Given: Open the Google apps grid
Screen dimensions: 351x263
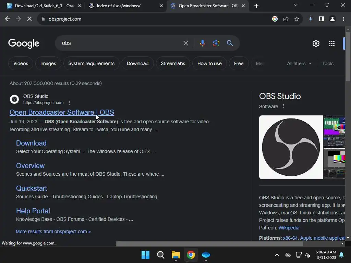Looking at the screenshot, I should click(x=332, y=43).
